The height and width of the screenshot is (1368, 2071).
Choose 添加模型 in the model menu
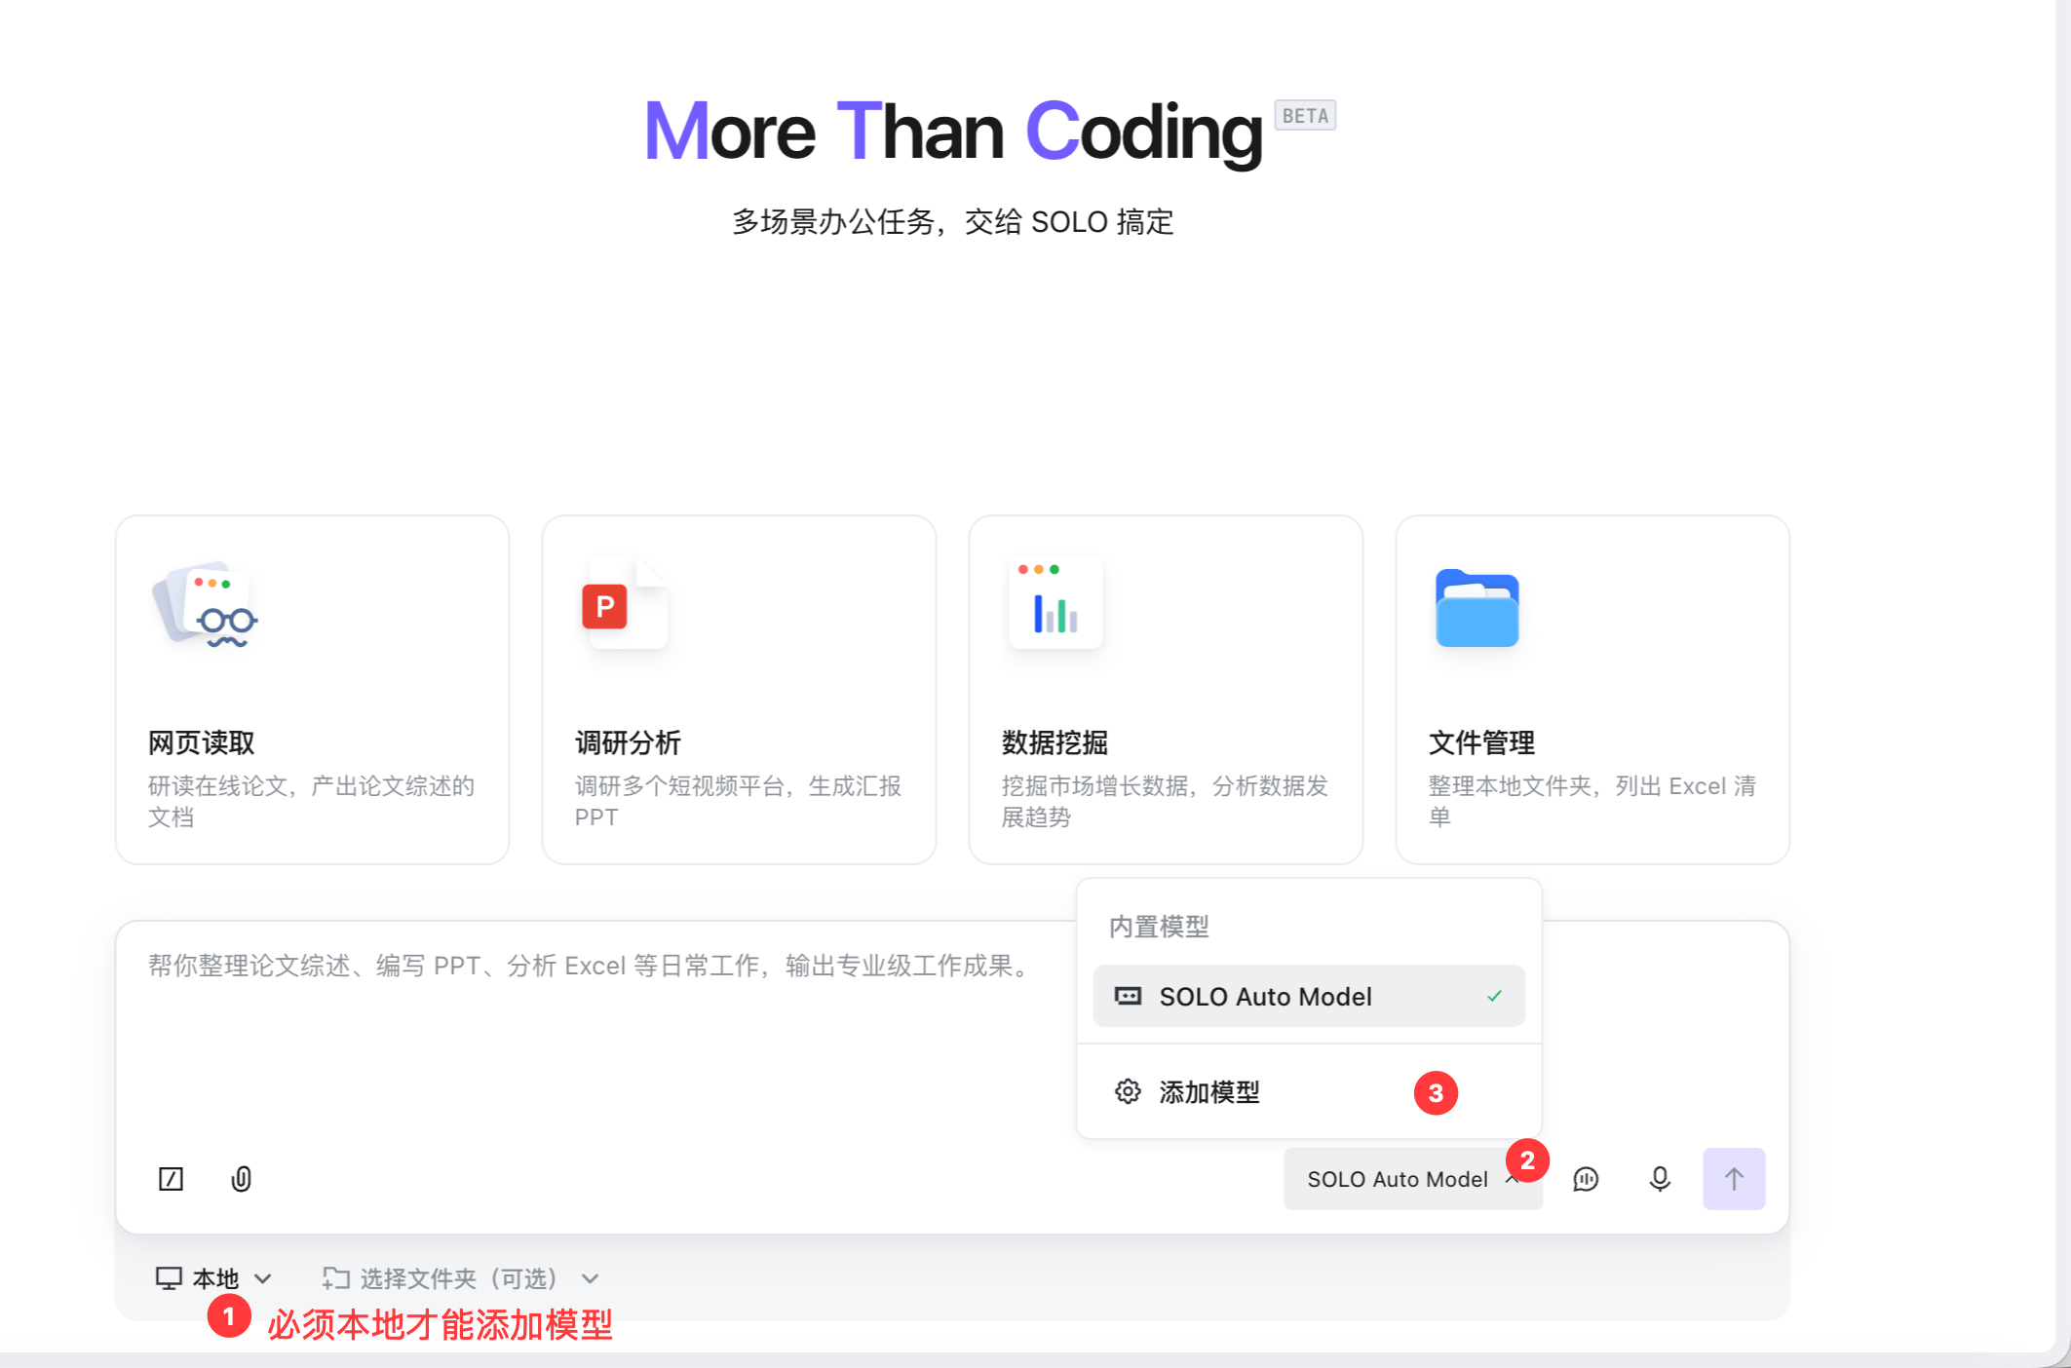(1308, 1091)
